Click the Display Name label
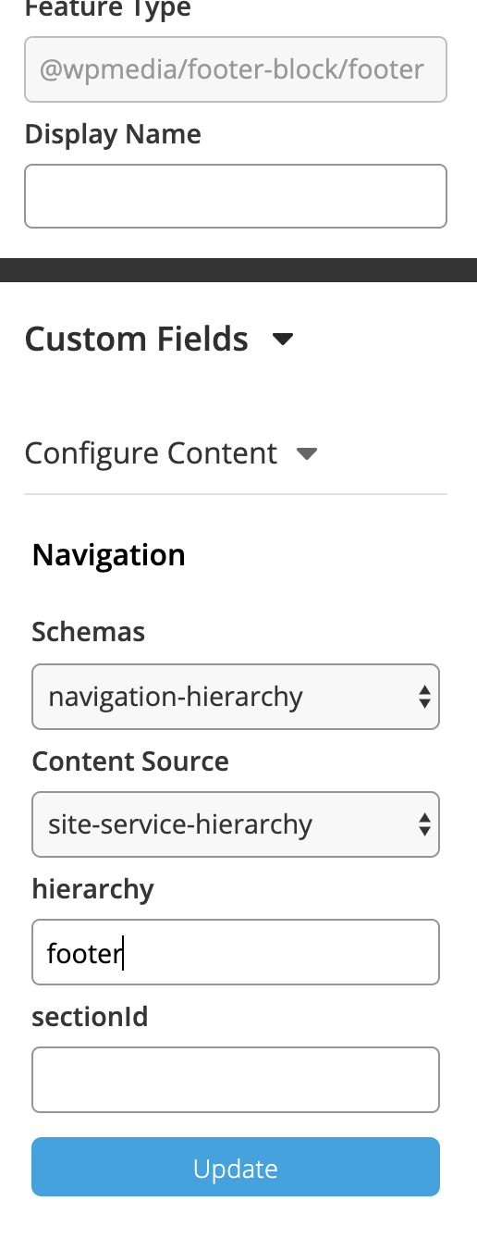This screenshot has height=1238, width=477. 113,135
